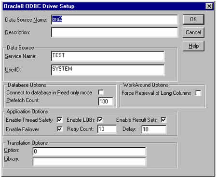The width and height of the screenshot is (217, 178).
Task: Click the Cancel button
Action: click(x=193, y=32)
